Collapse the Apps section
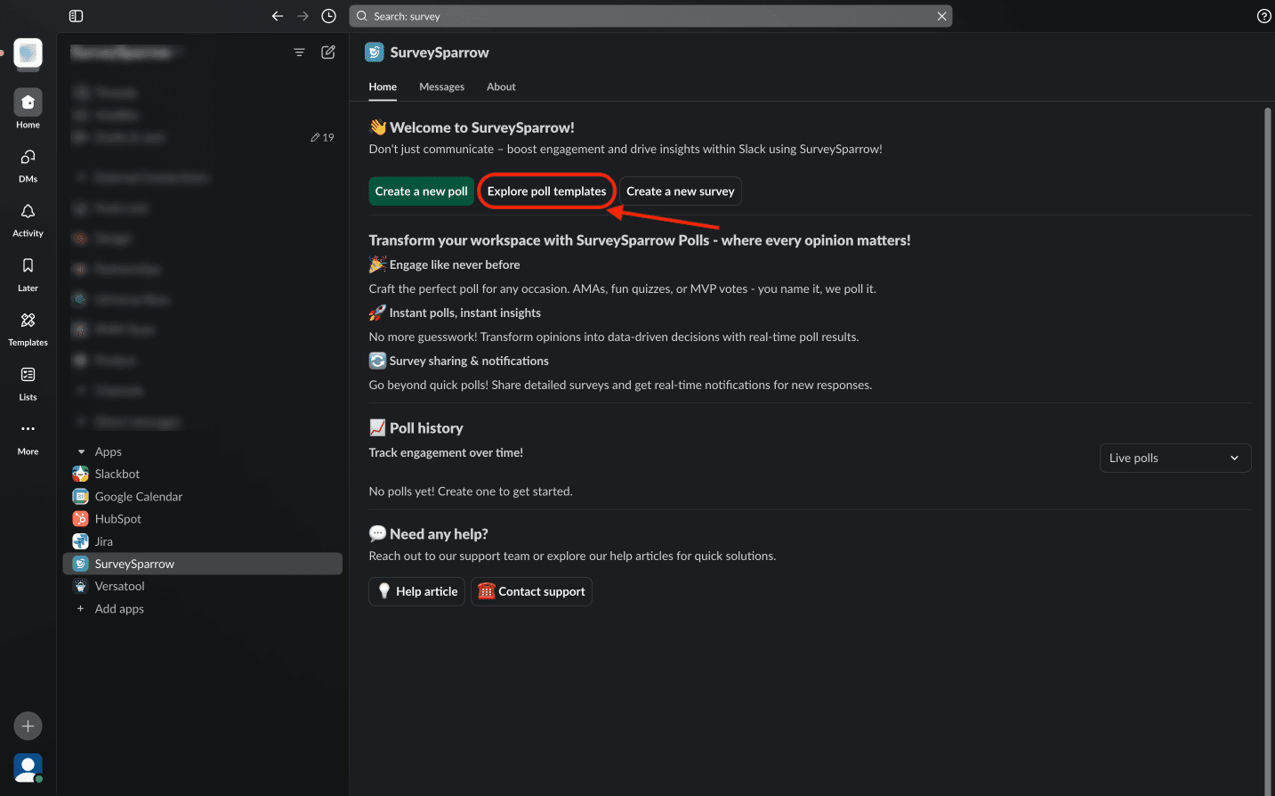This screenshot has height=796, width=1275. pos(82,452)
